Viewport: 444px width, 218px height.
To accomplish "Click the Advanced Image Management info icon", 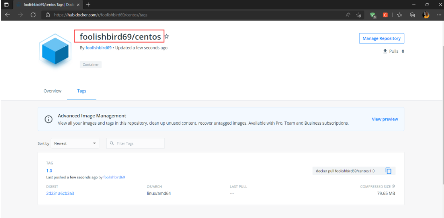I will pos(48,119).
